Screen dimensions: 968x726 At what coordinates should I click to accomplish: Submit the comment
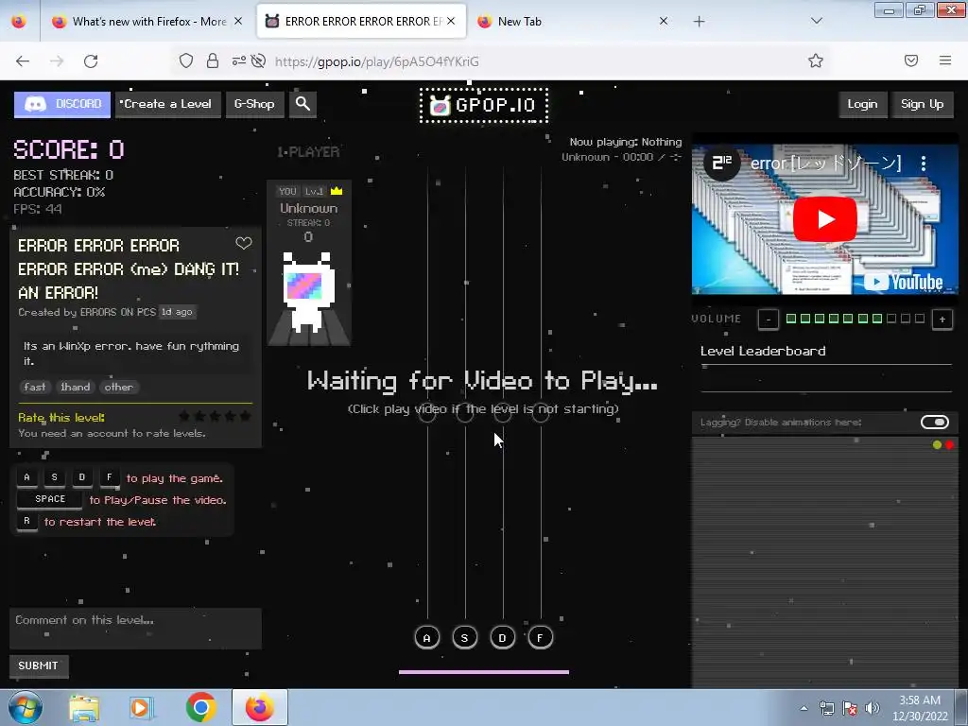38,665
